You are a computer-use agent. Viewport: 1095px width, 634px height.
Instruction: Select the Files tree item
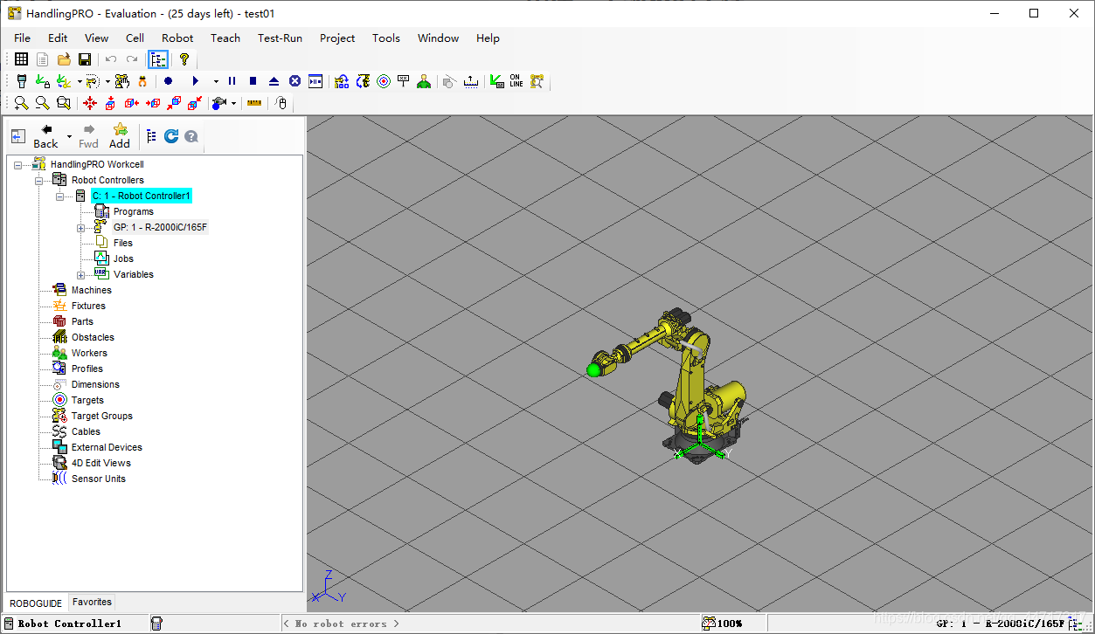point(123,243)
